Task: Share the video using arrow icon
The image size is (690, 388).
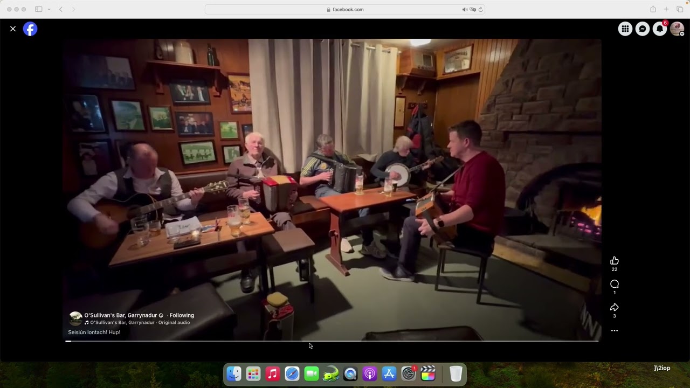Action: point(615,307)
